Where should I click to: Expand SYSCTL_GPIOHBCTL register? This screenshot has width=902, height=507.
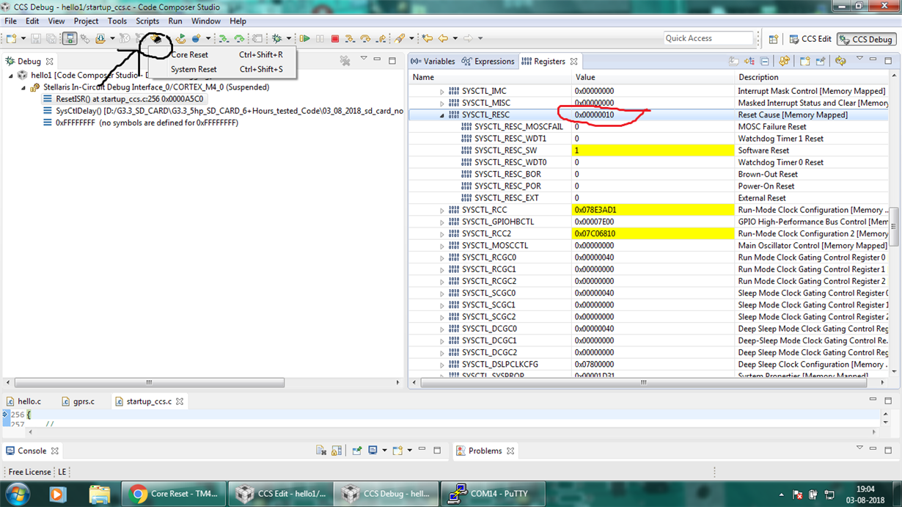pos(442,222)
